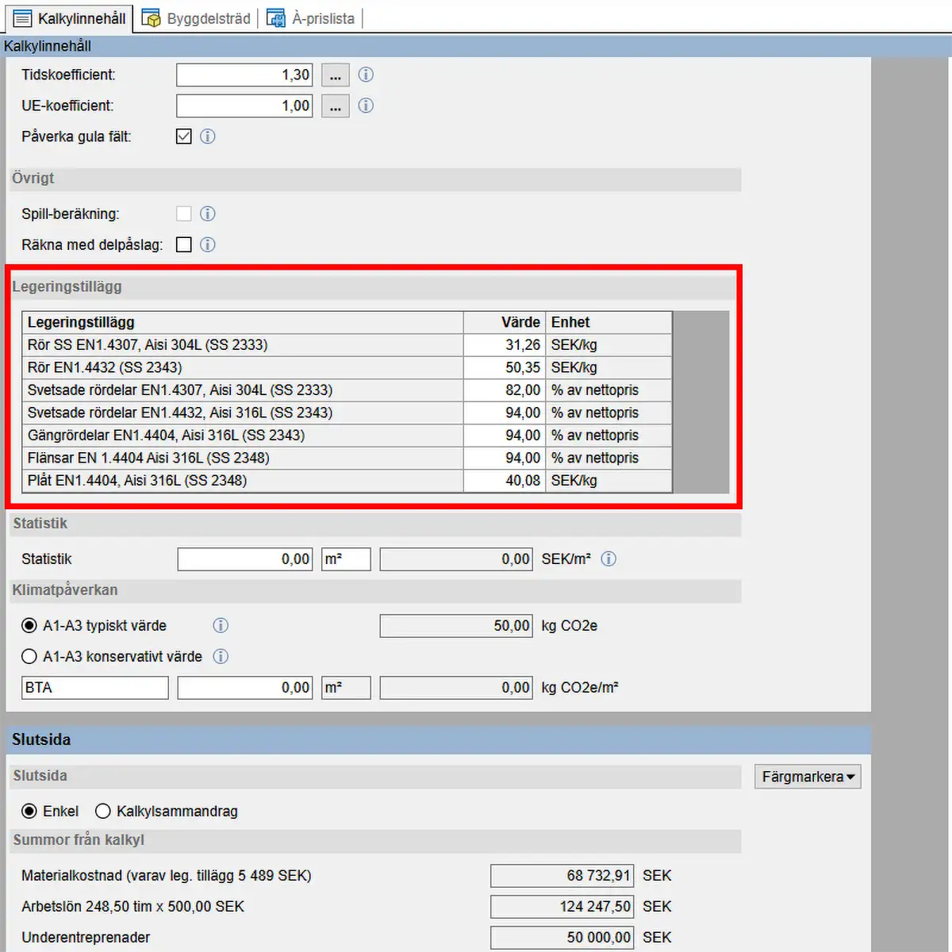Open browse button for UE-koefficient
This screenshot has width=952, height=952.
click(x=335, y=106)
